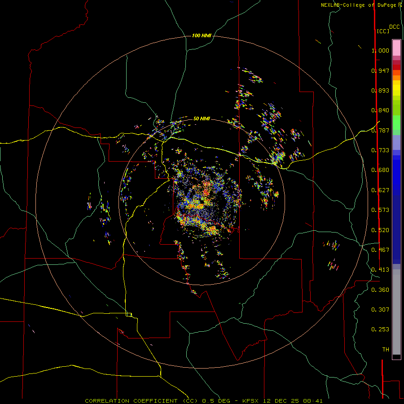The height and width of the screenshot is (404, 404).
Task: Click the TH label beside the color bar
Action: pos(386,349)
